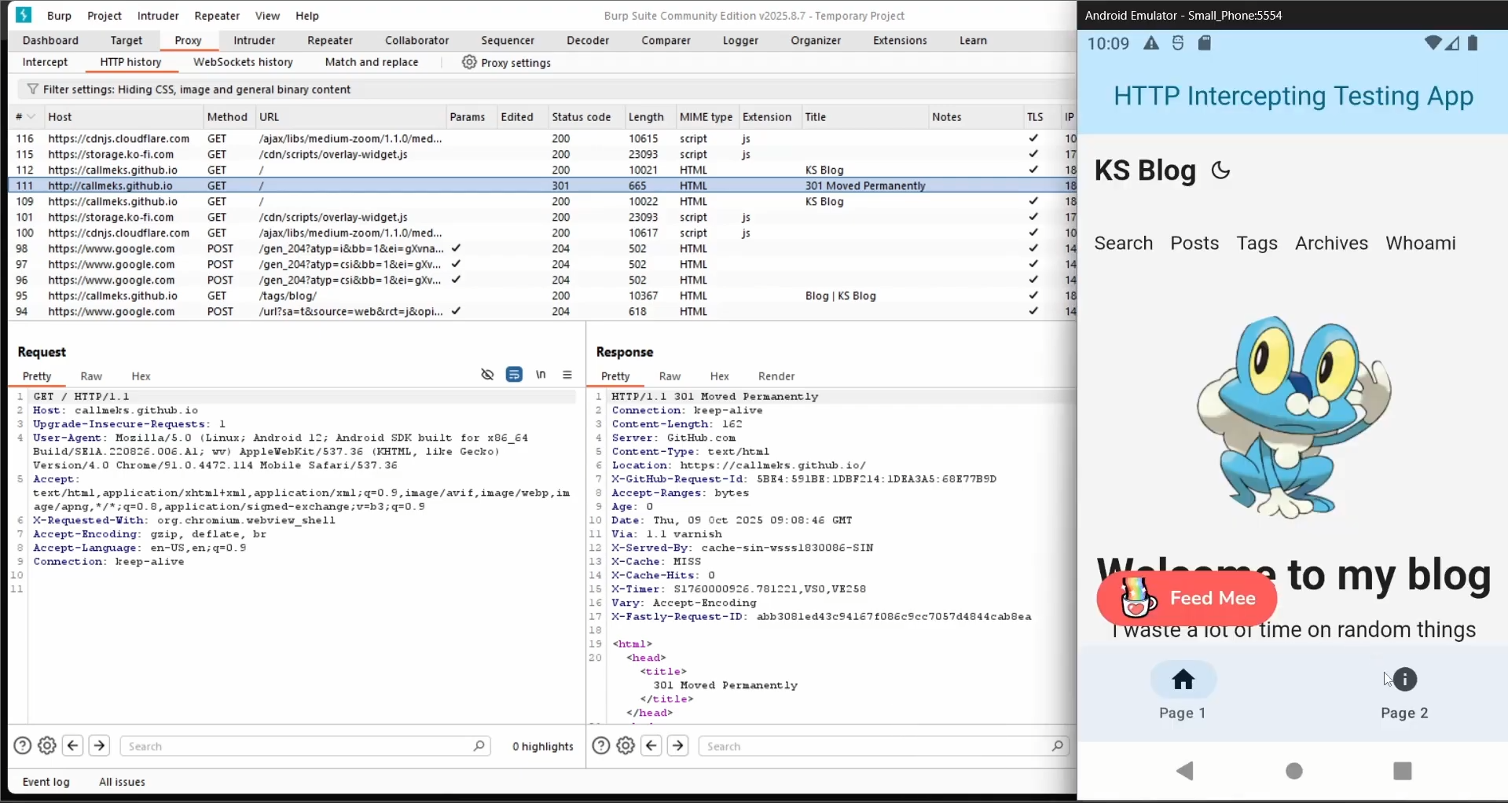Screen dimensions: 1508x803
Task: Toggle dark mode on KS Blog
Action: coord(1220,170)
